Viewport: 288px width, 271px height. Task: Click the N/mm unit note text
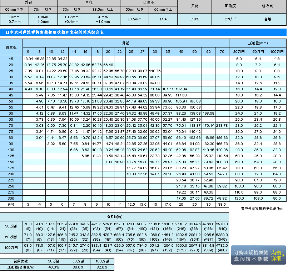[264, 208]
